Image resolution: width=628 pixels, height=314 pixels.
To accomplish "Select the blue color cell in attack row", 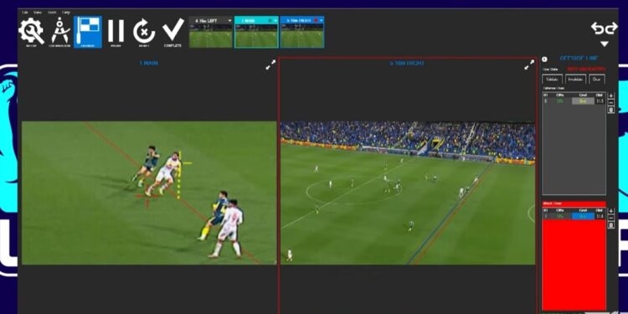I will tap(583, 216).
